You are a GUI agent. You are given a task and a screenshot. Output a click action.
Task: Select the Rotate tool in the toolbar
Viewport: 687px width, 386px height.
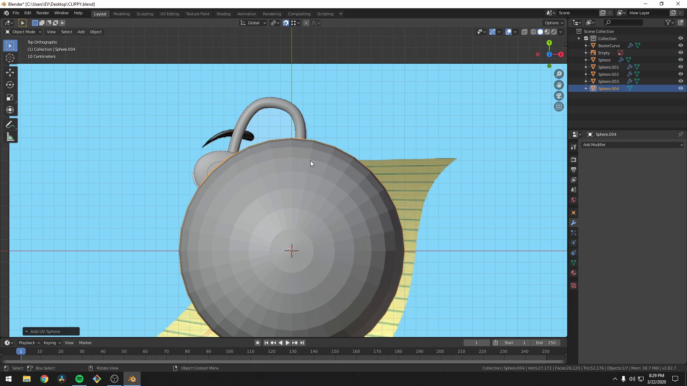(10, 85)
